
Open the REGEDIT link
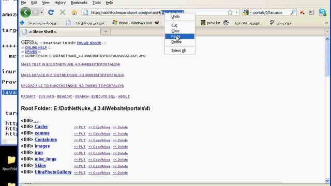[65, 97]
